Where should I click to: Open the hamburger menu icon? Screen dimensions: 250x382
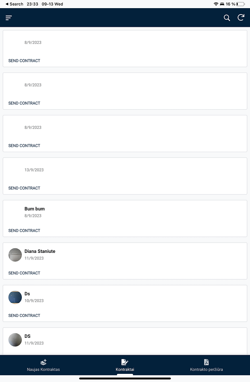[x=9, y=18]
